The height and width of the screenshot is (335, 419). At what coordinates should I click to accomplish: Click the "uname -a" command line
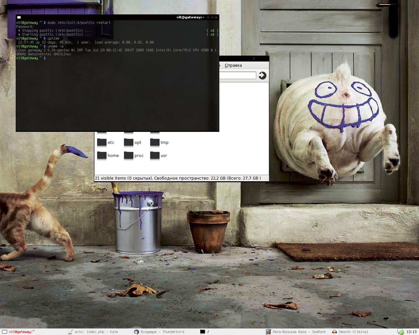click(x=40, y=46)
